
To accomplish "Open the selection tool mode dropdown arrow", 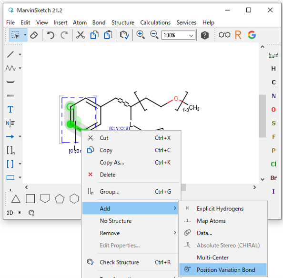I will [25, 35].
